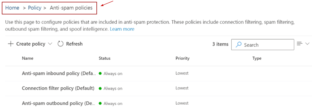Open the Anti-spam inbound policy row
Viewport: 312px width, 107px height.
click(58, 74)
